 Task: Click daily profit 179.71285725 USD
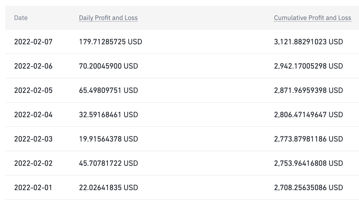pyautogui.click(x=111, y=42)
